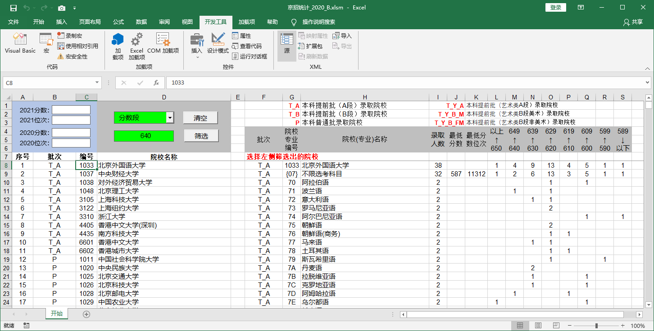Viewport: 654px width, 331px height.
Task: Expand the 插入 controls dropdown
Action: [197, 46]
